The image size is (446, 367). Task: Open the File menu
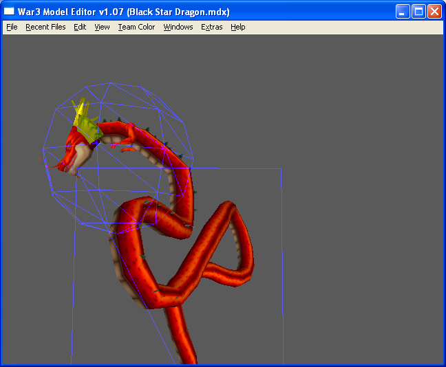click(x=12, y=27)
